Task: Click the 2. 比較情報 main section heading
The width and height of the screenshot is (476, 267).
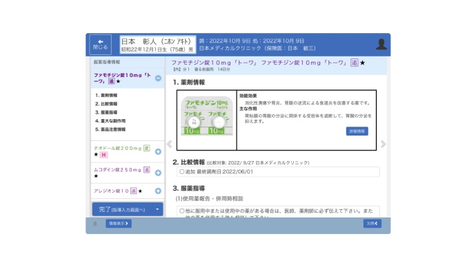Action: click(189, 162)
